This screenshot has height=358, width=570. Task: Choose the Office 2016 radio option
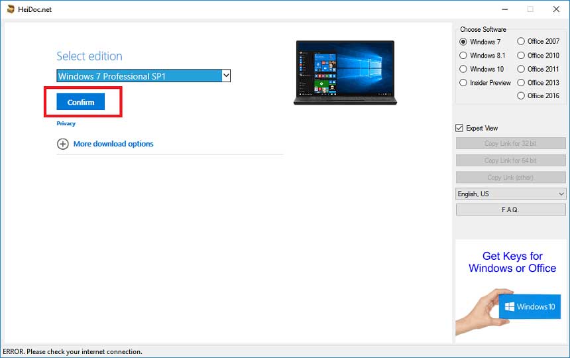point(521,95)
